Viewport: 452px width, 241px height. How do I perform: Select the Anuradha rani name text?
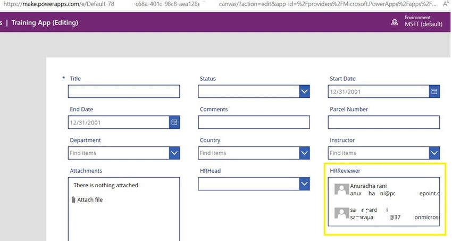(369, 186)
